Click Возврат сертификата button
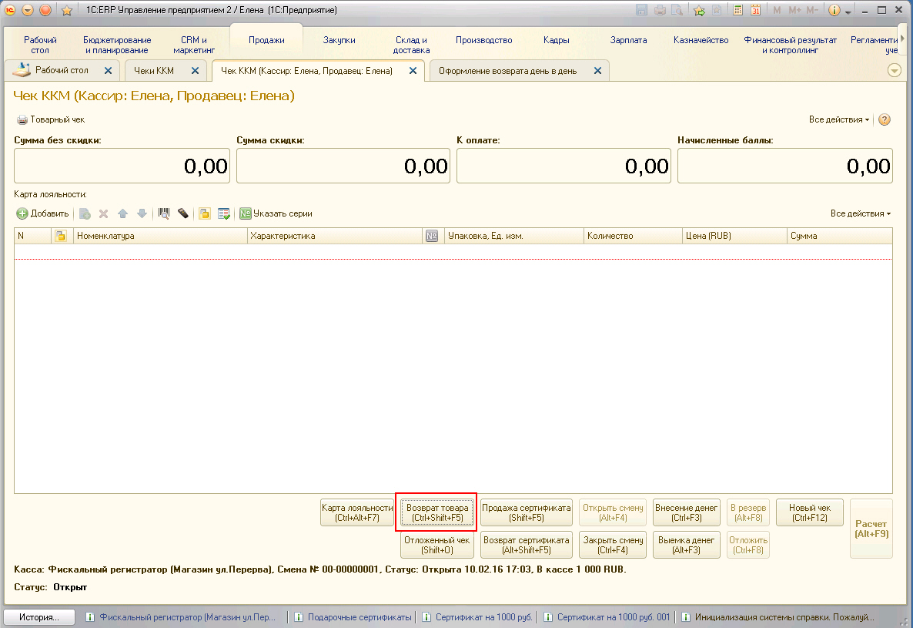 pyautogui.click(x=527, y=545)
